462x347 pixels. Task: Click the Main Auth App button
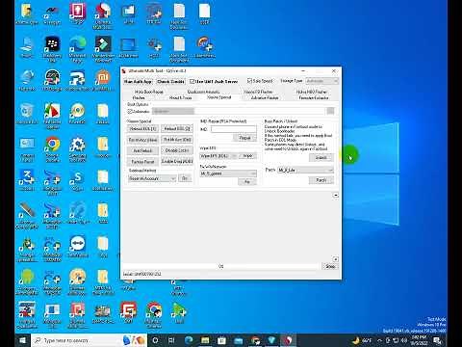click(x=138, y=82)
